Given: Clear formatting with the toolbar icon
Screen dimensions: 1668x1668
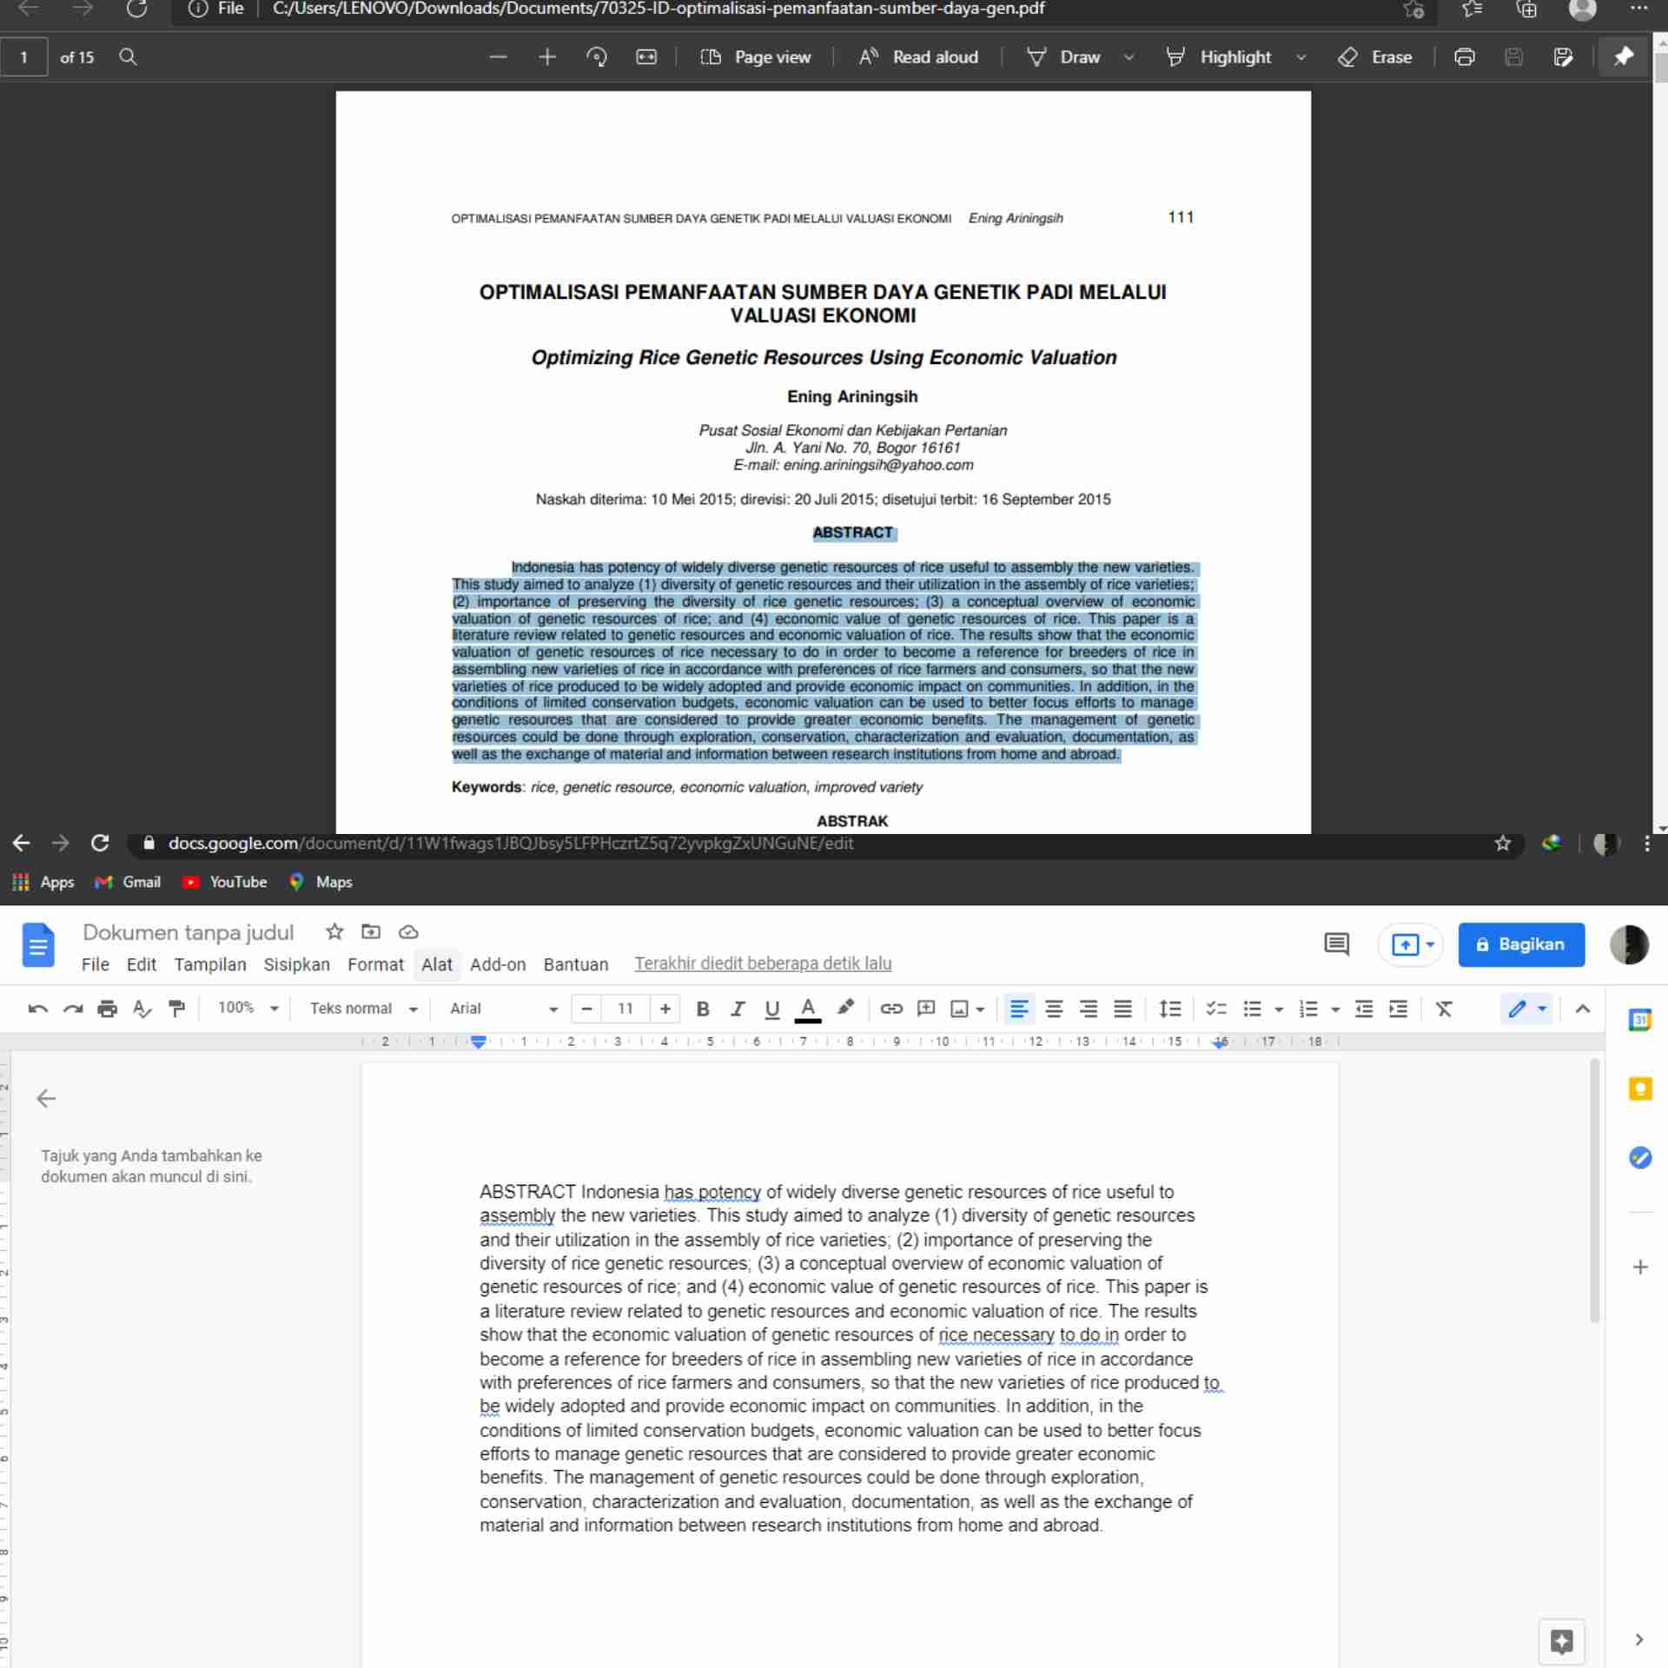Looking at the screenshot, I should click(1443, 1009).
